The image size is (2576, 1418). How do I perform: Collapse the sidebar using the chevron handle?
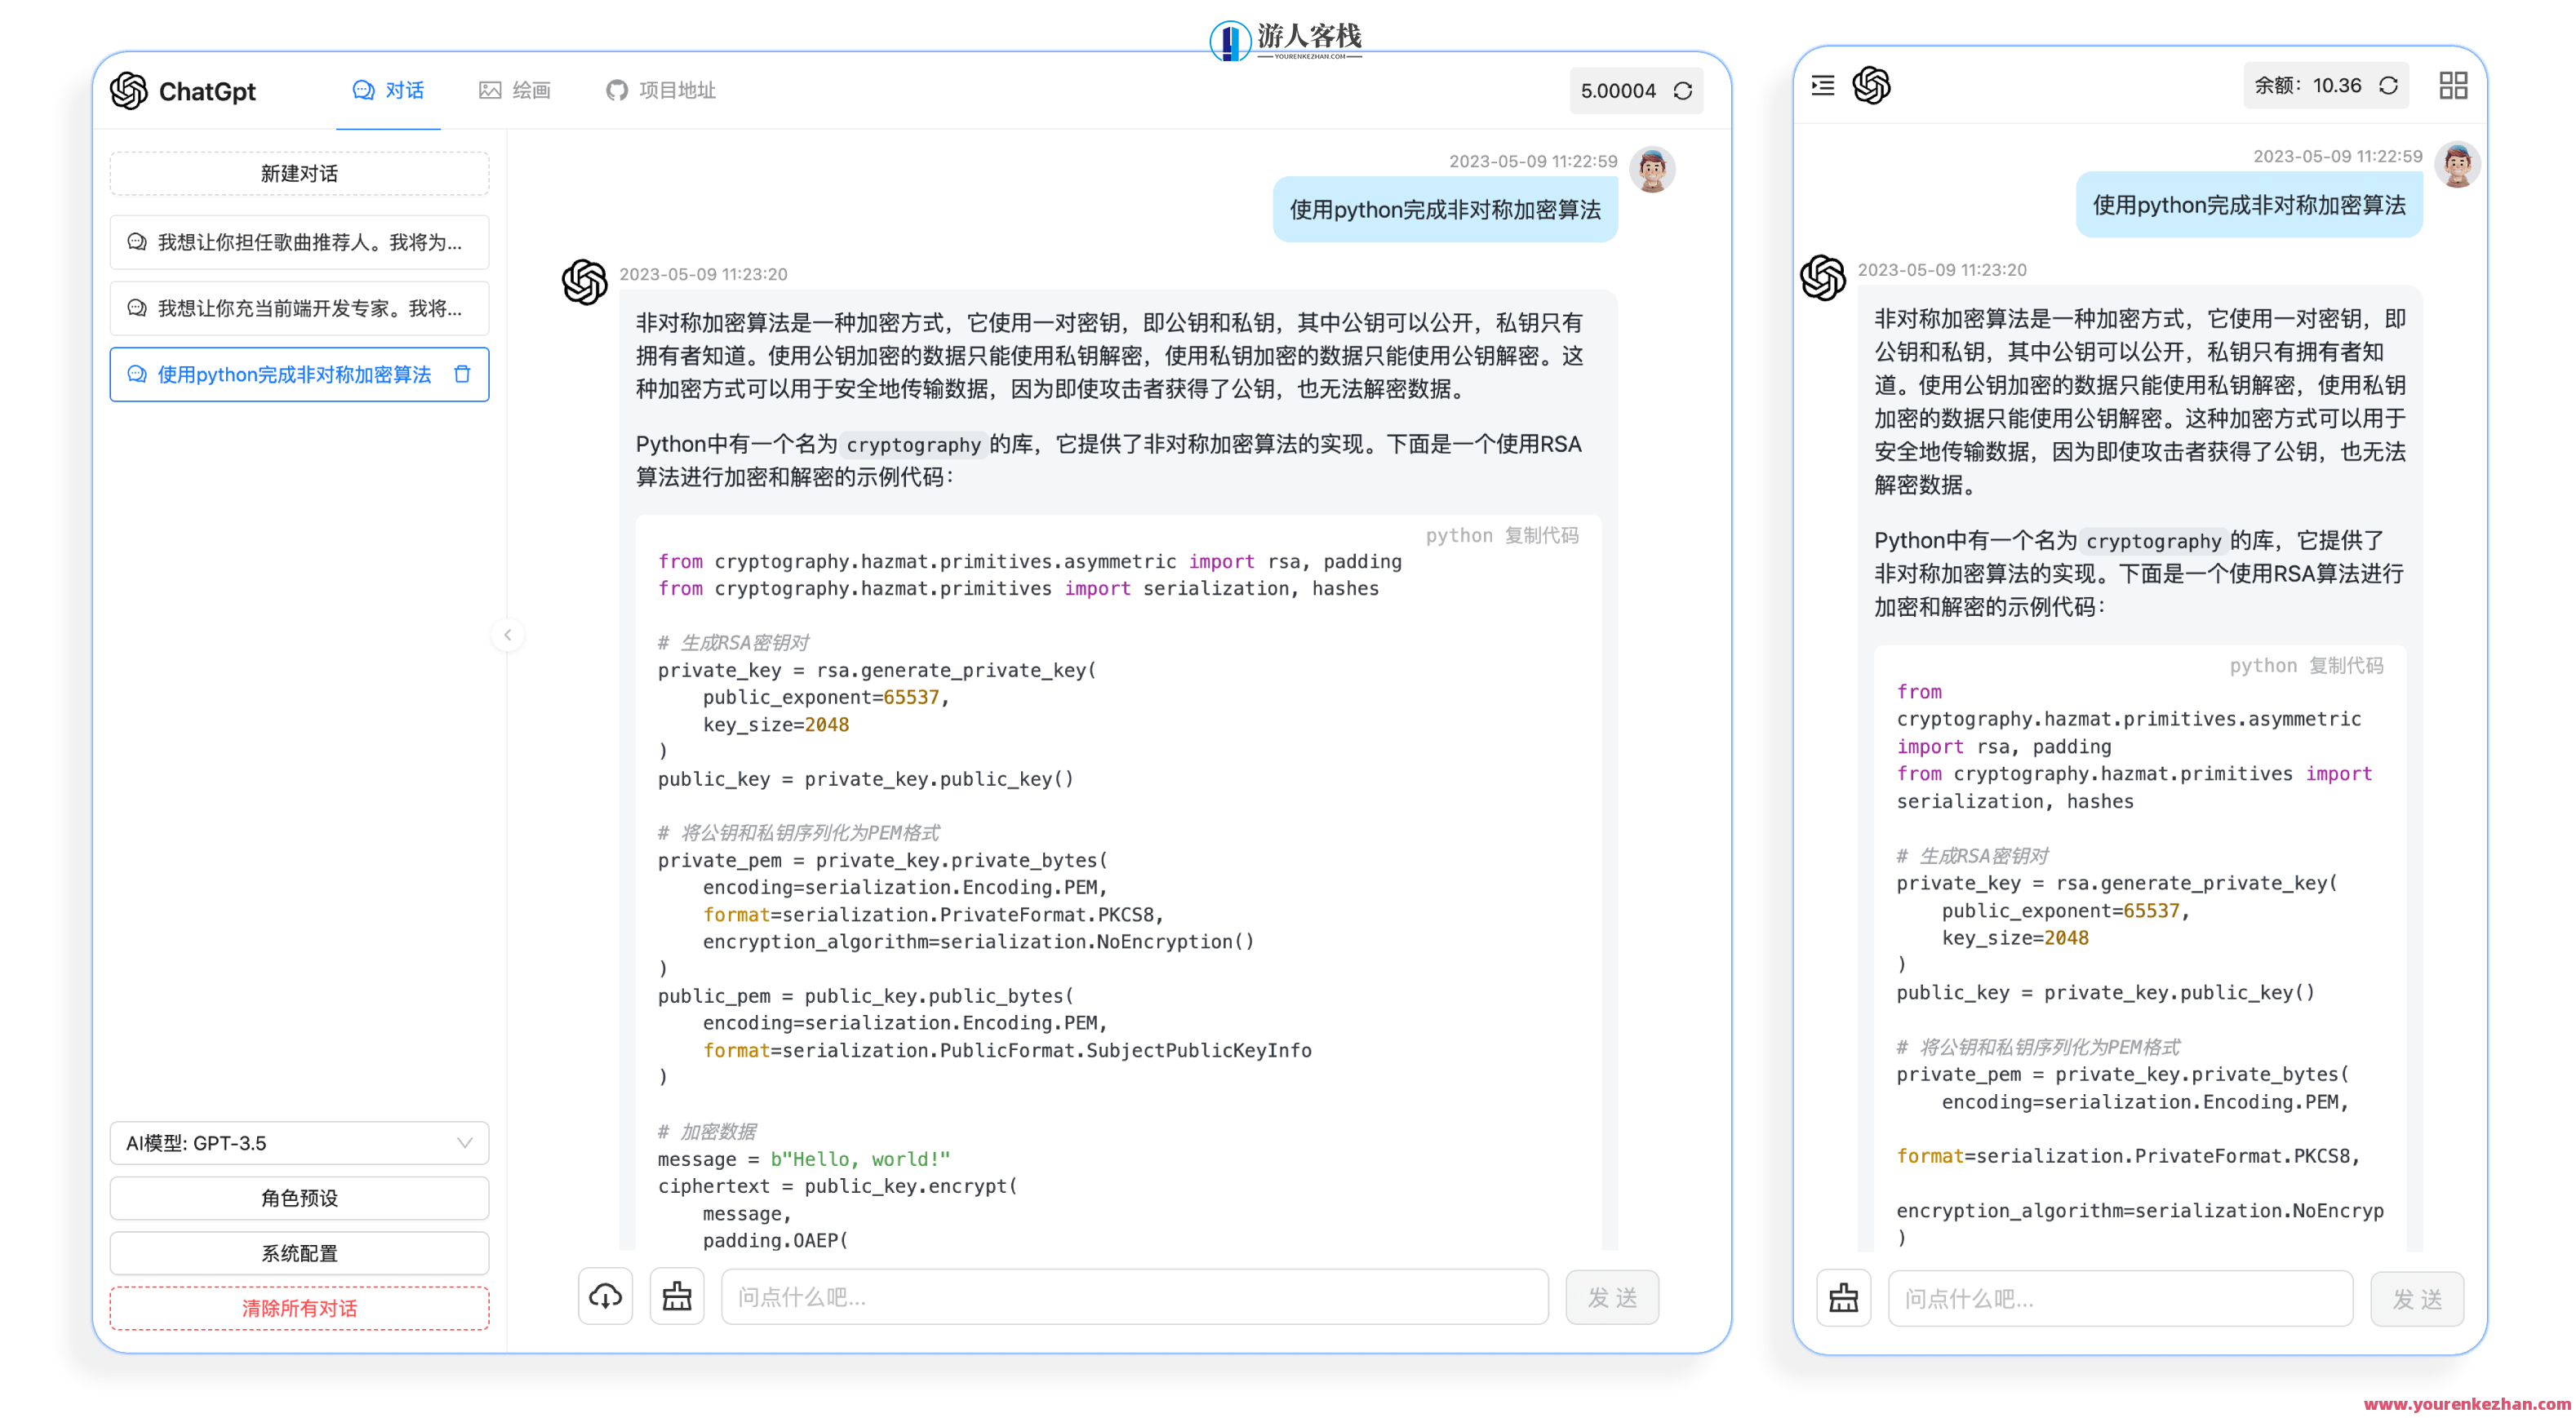[x=508, y=636]
